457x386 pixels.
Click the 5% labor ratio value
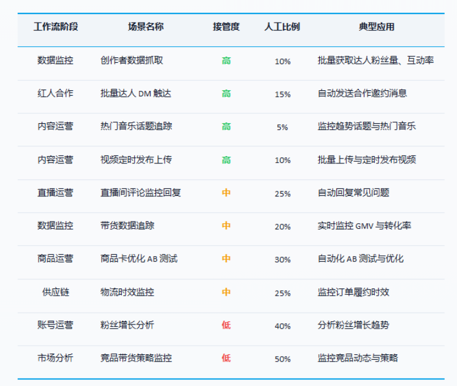tap(282, 127)
